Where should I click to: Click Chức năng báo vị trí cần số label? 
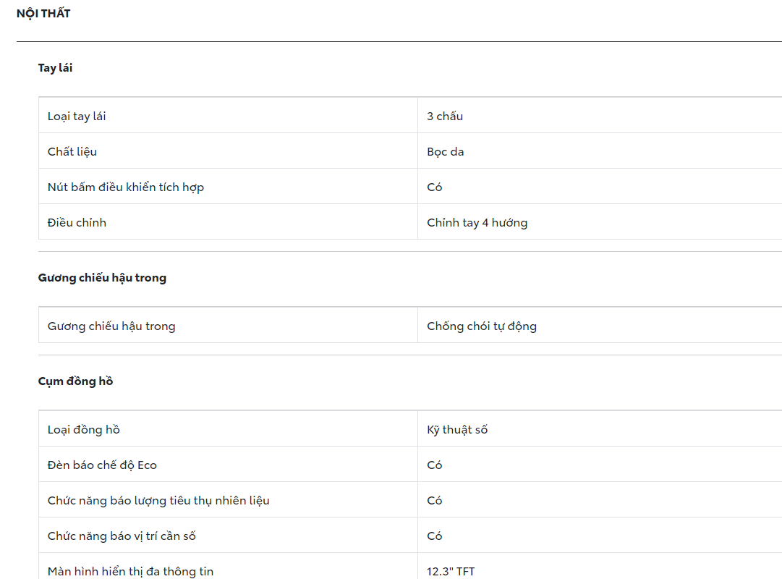tap(122, 536)
